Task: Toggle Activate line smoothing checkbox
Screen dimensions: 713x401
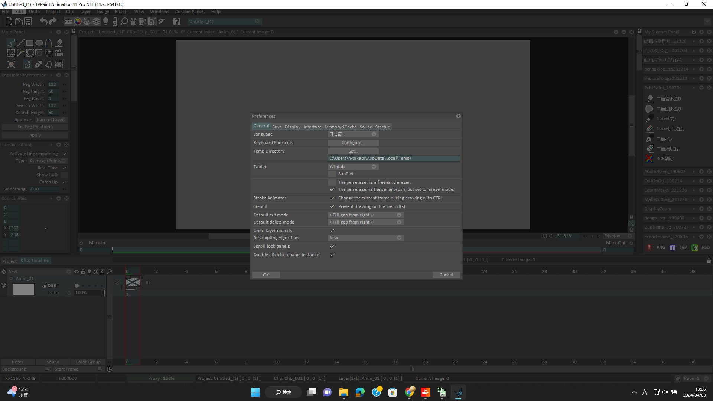Action: (65, 154)
